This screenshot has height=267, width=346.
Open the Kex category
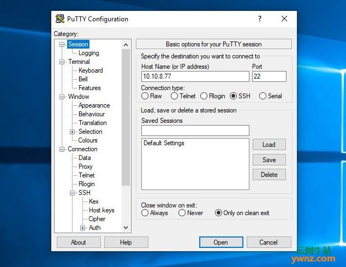(94, 201)
